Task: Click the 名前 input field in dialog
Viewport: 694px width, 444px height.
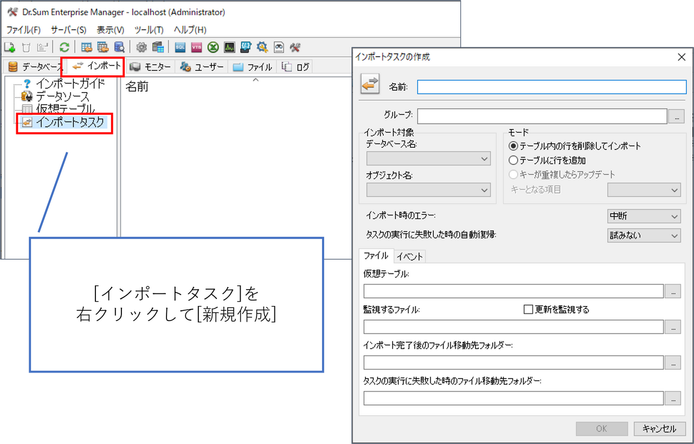Action: (x=551, y=87)
